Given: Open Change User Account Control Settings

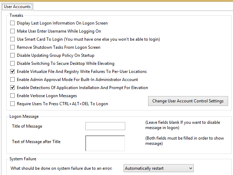Looking at the screenshot, I should [188, 101].
